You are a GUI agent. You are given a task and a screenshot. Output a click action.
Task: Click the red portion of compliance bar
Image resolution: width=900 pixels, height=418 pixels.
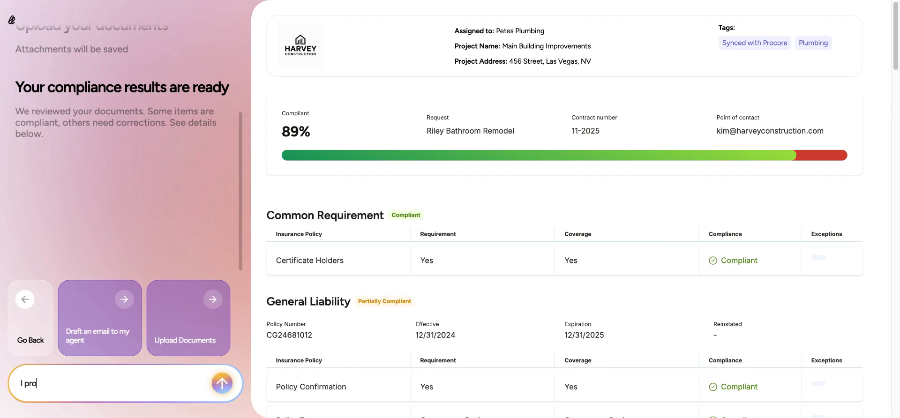click(821, 156)
